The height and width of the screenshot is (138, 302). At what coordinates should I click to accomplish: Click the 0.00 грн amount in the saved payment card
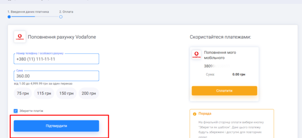[239, 74]
